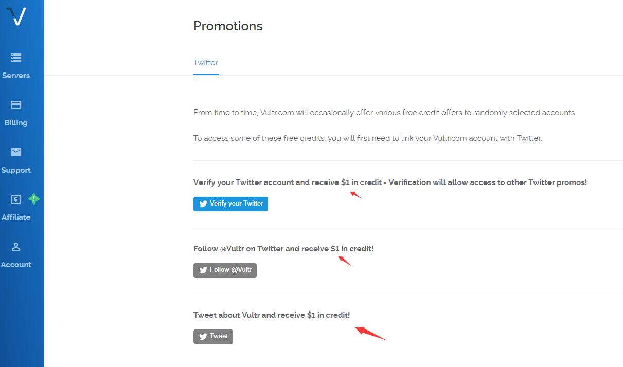Screen dimensions: 623x367
Task: Click the bird icon on the Tweet button
Action: click(203, 337)
